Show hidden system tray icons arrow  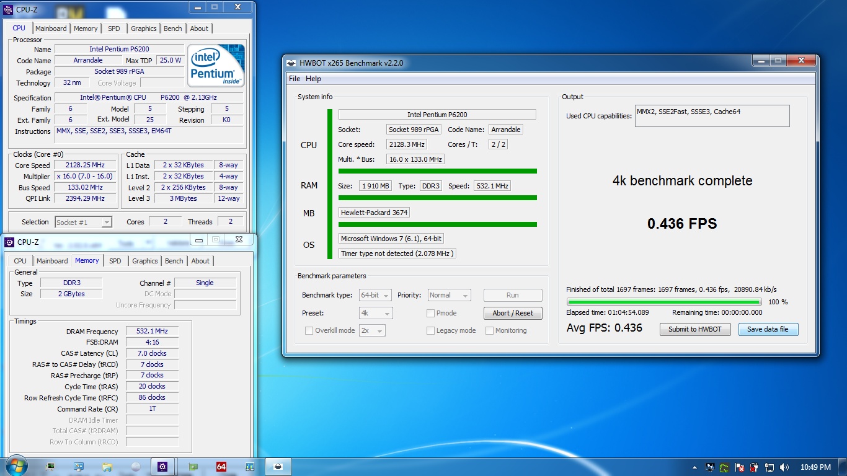pos(694,467)
